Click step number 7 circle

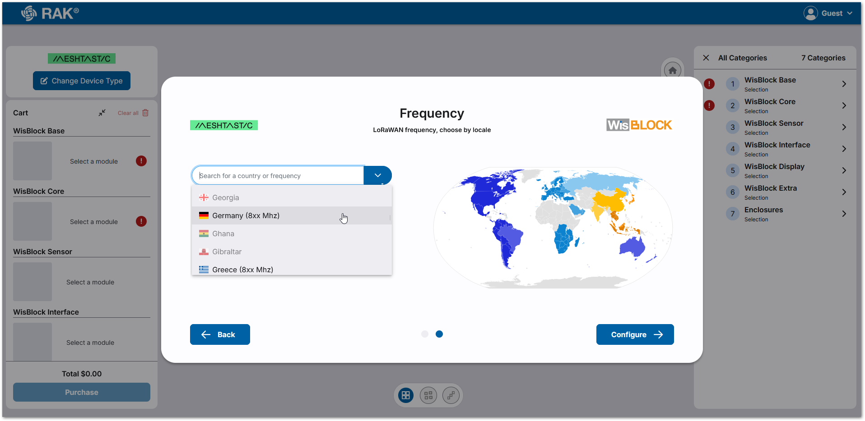733,214
